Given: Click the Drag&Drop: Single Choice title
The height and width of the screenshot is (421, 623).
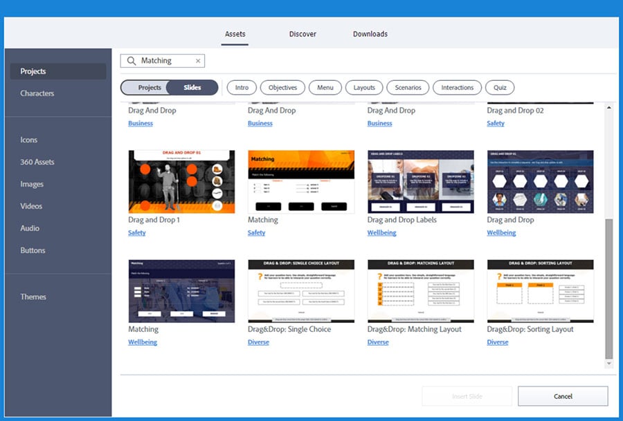Looking at the screenshot, I should pos(289,329).
